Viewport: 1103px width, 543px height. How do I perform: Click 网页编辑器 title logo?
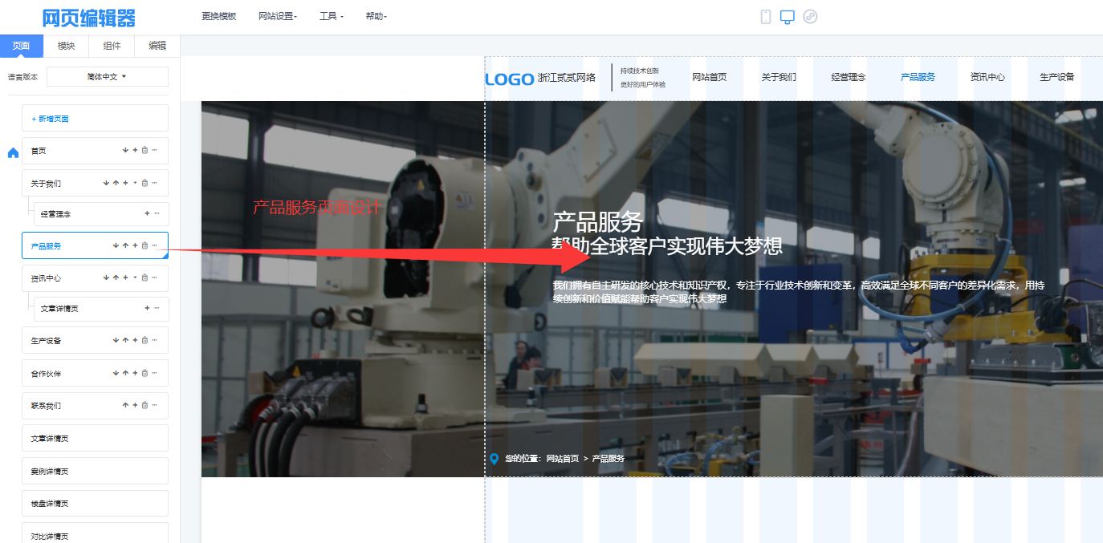[x=89, y=18]
